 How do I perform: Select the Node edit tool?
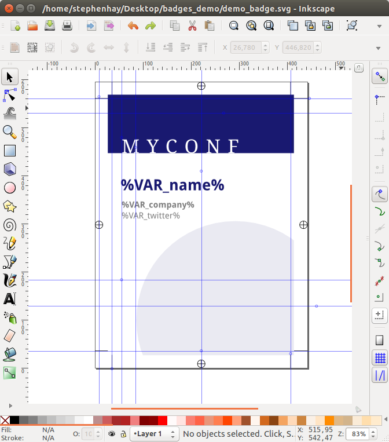pos(10,95)
